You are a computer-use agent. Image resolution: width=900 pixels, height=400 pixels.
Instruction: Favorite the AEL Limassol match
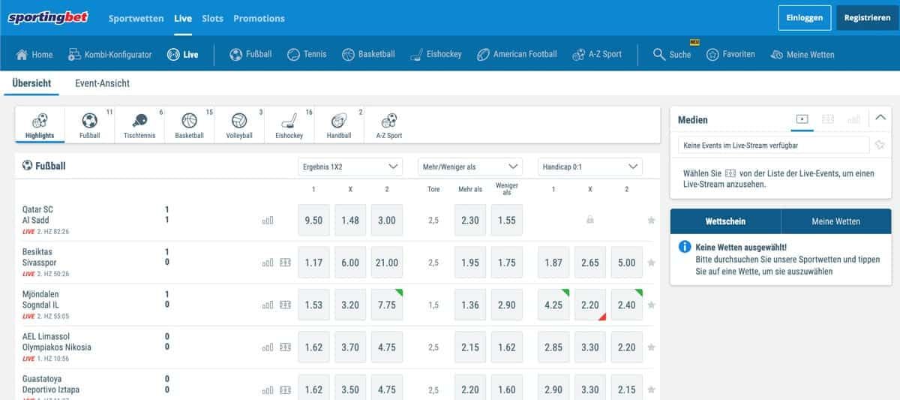point(651,347)
